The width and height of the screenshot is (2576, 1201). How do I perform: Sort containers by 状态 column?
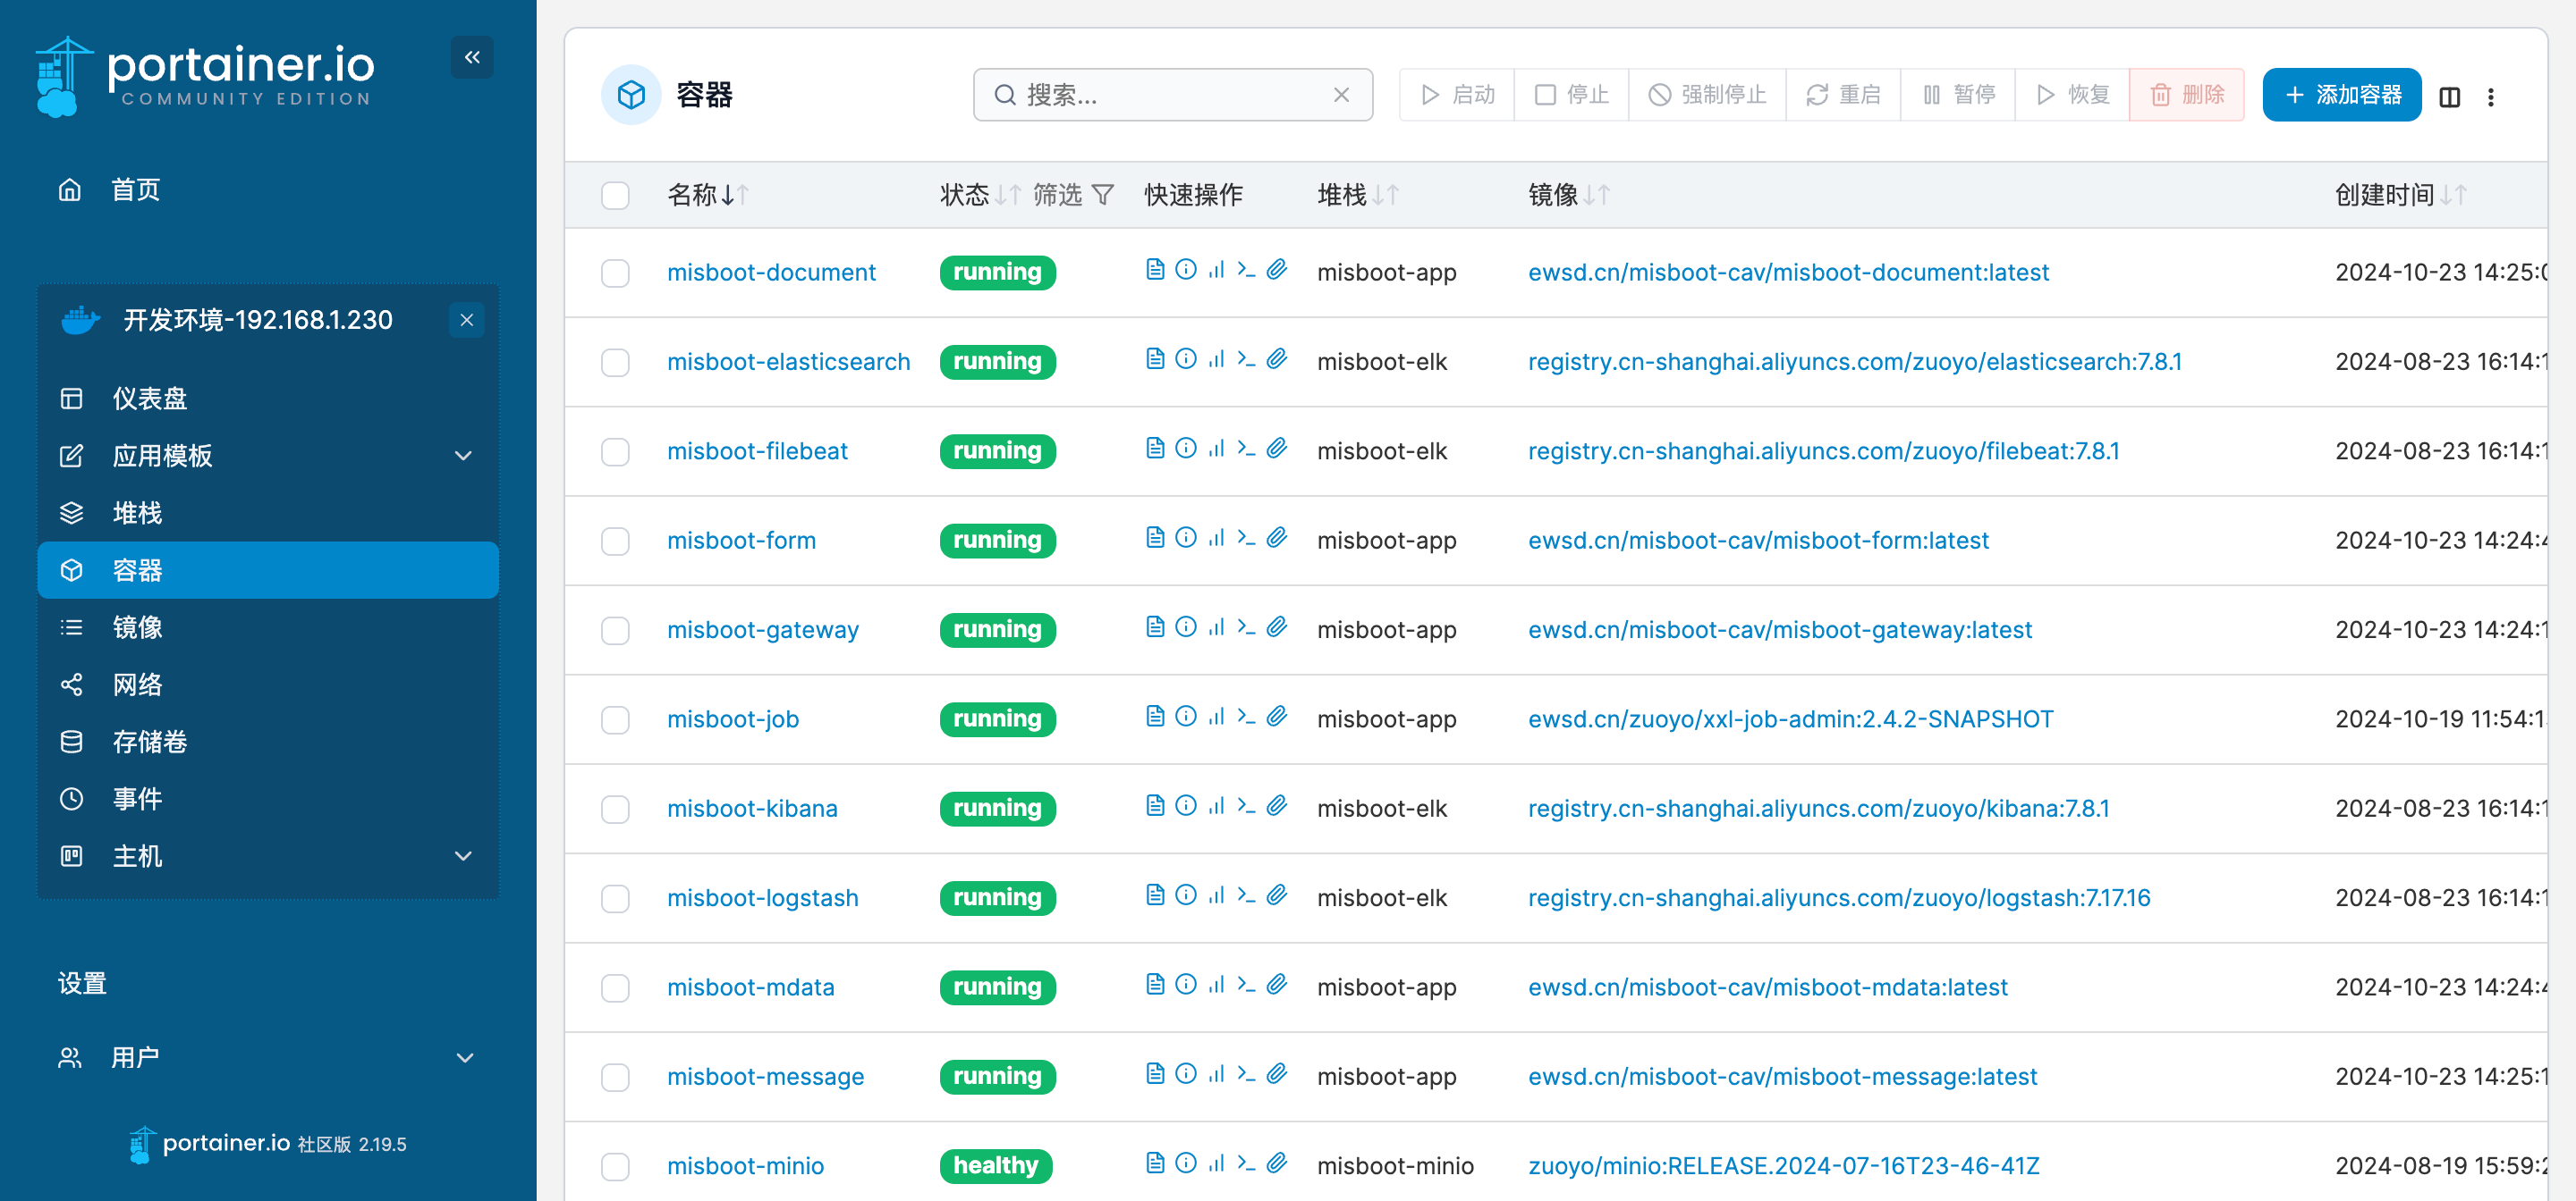click(x=980, y=195)
